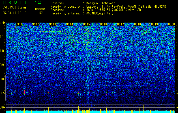Click the 1.0 kHz axis label
Screen dimensions: 178x113
click(x=3, y=51)
